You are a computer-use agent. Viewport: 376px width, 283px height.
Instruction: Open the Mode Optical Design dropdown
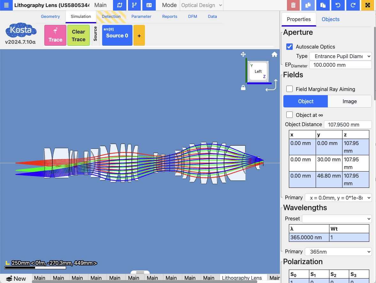202,5
